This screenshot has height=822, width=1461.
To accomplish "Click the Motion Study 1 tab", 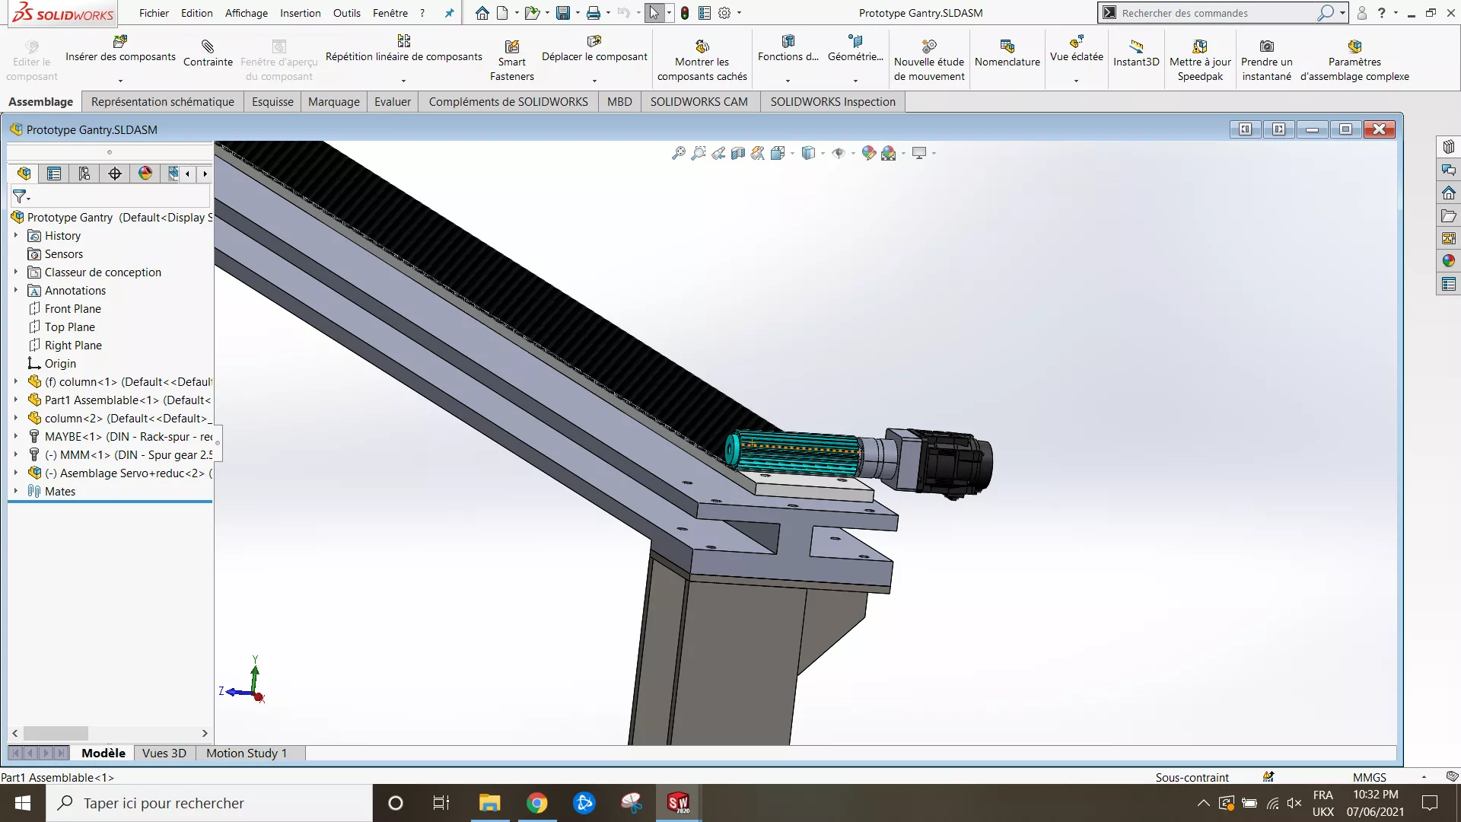I will click(x=247, y=753).
